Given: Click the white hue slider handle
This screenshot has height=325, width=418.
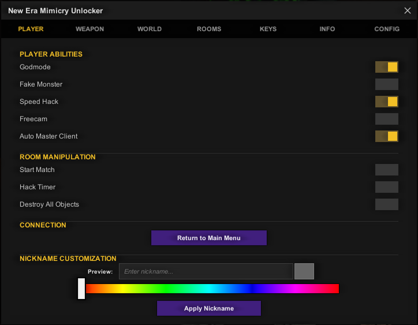Looking at the screenshot, I should tap(81, 289).
